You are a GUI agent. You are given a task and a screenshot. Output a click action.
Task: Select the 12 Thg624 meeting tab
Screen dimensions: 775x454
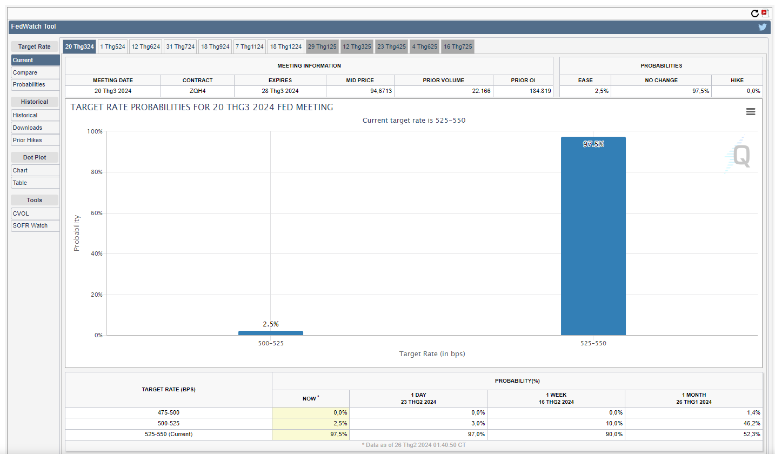146,46
